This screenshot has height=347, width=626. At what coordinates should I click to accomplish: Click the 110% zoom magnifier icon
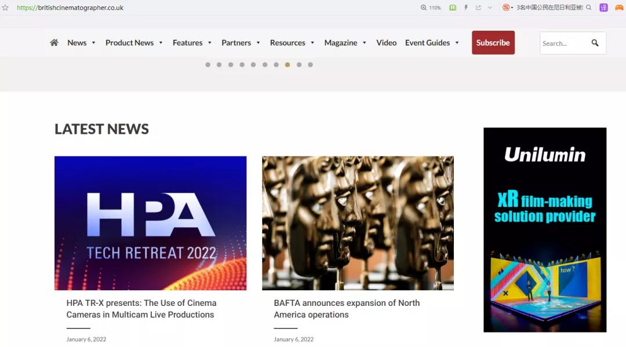[424, 8]
